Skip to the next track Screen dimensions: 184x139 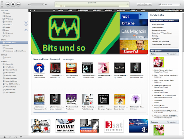[x=18, y=4]
